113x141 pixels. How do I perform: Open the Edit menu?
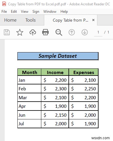point(14,12)
